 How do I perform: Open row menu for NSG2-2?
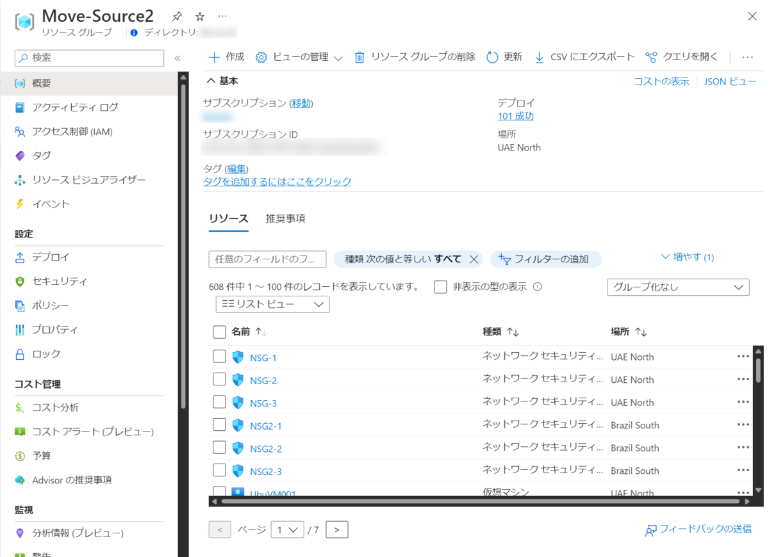click(x=743, y=448)
